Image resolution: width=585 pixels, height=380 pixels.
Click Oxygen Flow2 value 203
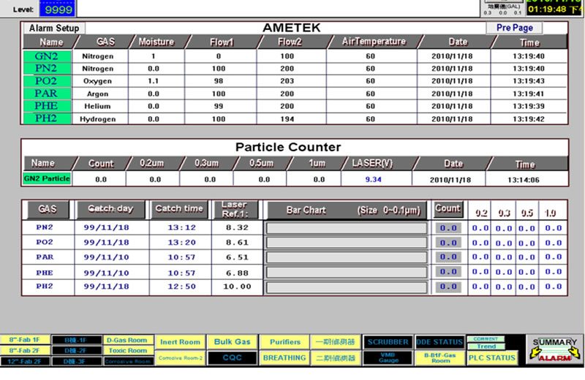tap(287, 81)
